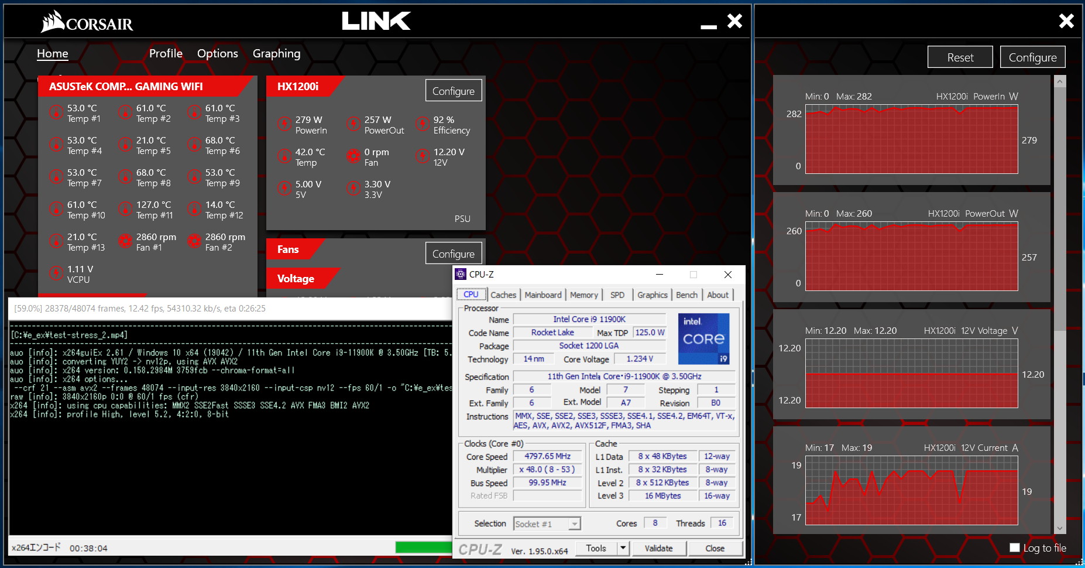Image resolution: width=1085 pixels, height=568 pixels.
Task: Click Configure in the graphing window
Action: coord(1033,57)
